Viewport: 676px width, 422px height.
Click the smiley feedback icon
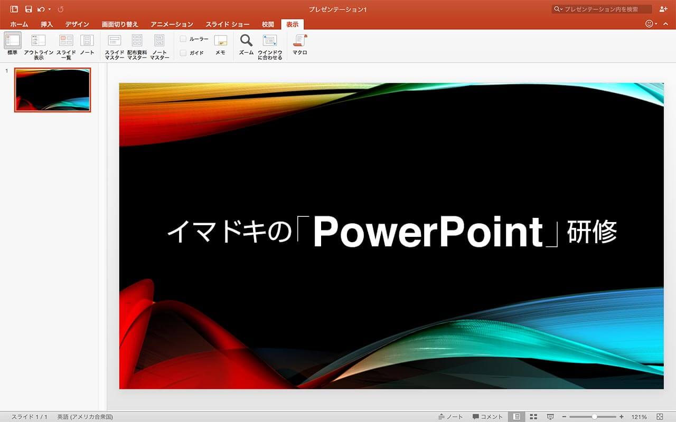(649, 24)
